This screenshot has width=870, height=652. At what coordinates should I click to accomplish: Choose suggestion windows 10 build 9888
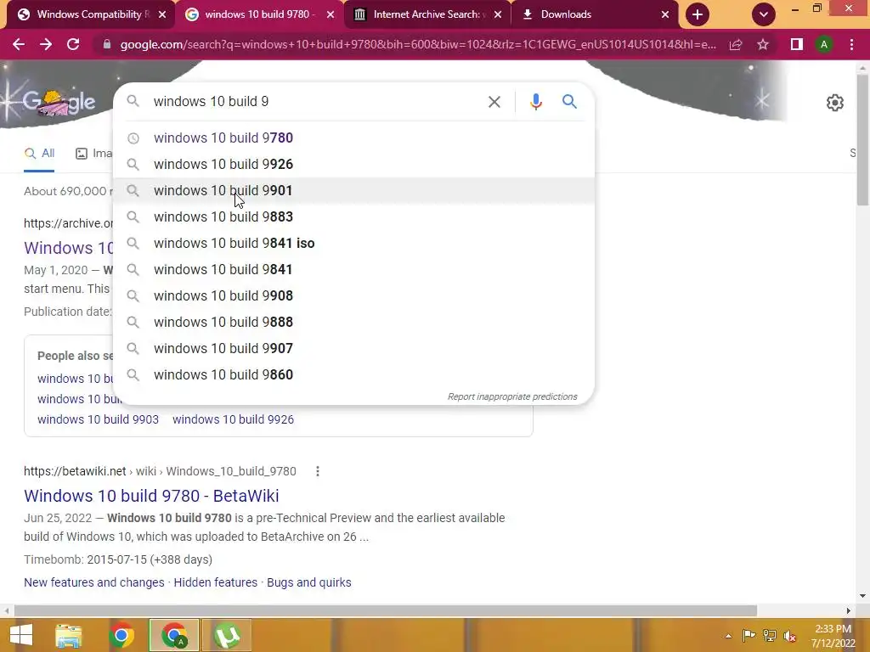[353, 322]
